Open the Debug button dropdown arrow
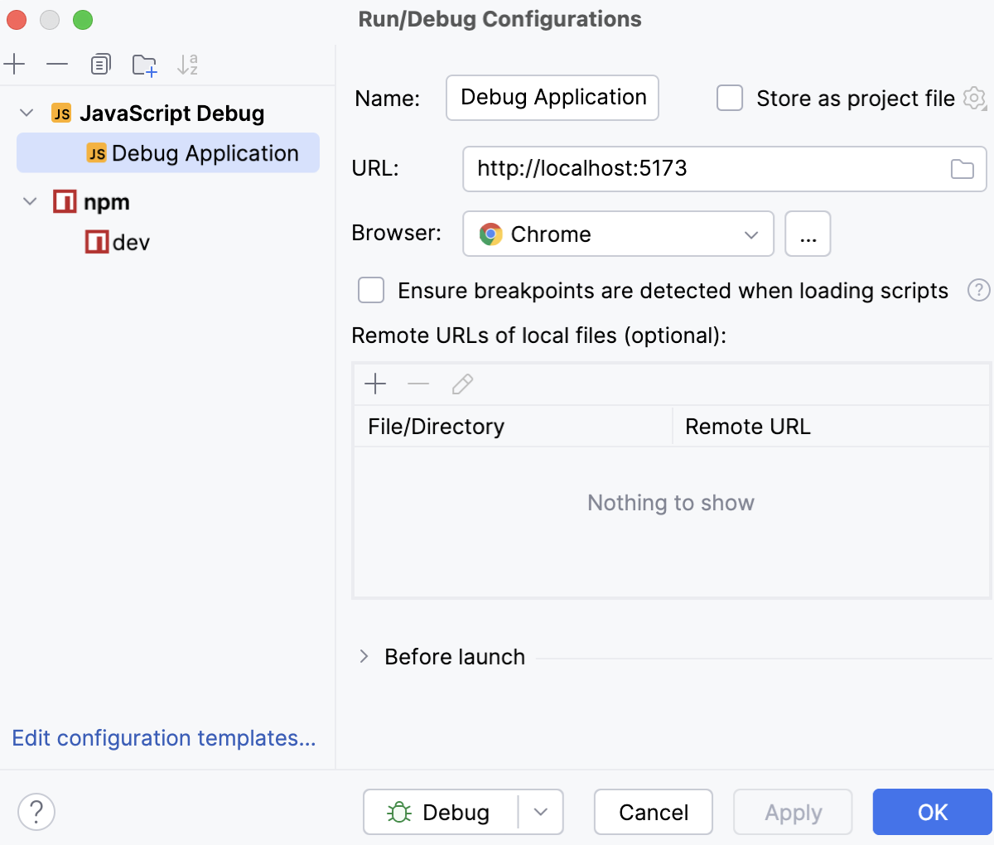This screenshot has height=845, width=994. pyautogui.click(x=543, y=812)
